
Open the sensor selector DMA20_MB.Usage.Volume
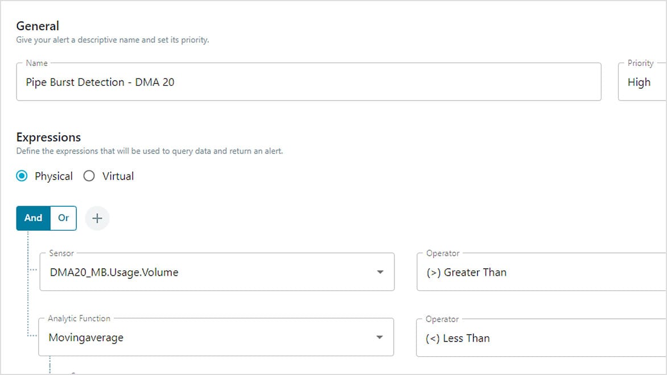coord(216,272)
